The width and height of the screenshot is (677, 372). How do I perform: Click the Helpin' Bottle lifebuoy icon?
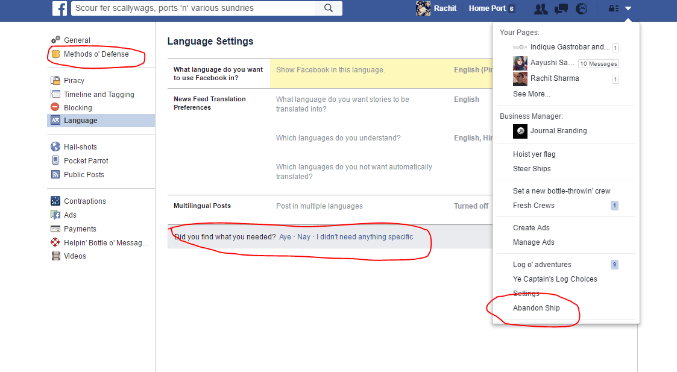[55, 242]
